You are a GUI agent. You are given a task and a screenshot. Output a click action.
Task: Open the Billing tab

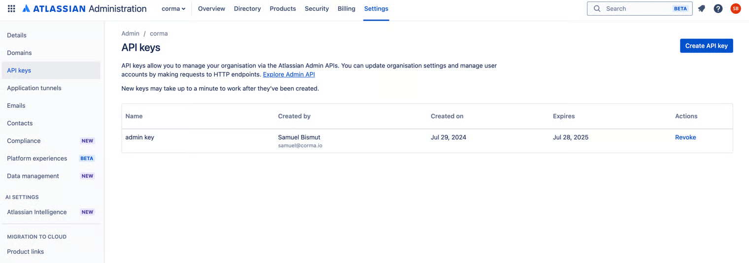point(346,8)
